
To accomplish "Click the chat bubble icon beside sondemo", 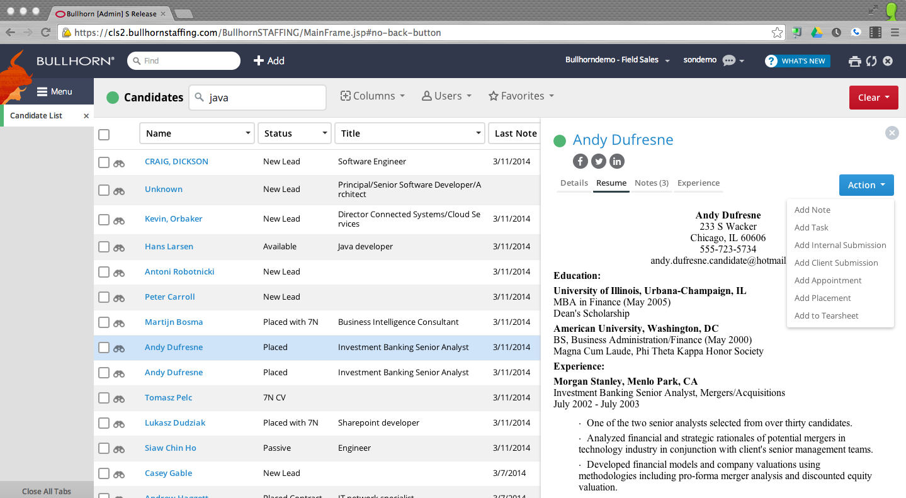I will click(x=729, y=60).
